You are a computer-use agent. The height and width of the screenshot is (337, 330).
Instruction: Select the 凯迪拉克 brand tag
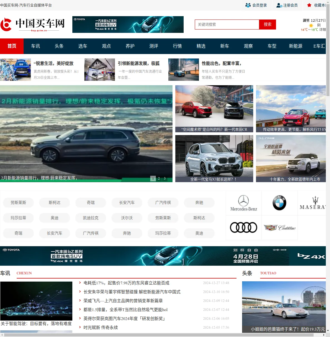(x=91, y=218)
